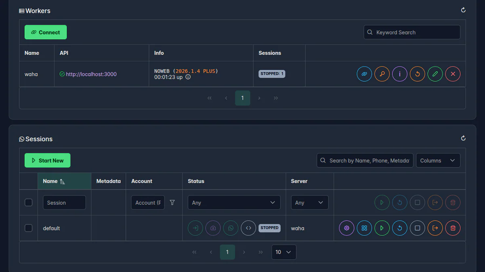Click the info icon on the waha worker row
Screen dimensions: 485x272
point(400,74)
